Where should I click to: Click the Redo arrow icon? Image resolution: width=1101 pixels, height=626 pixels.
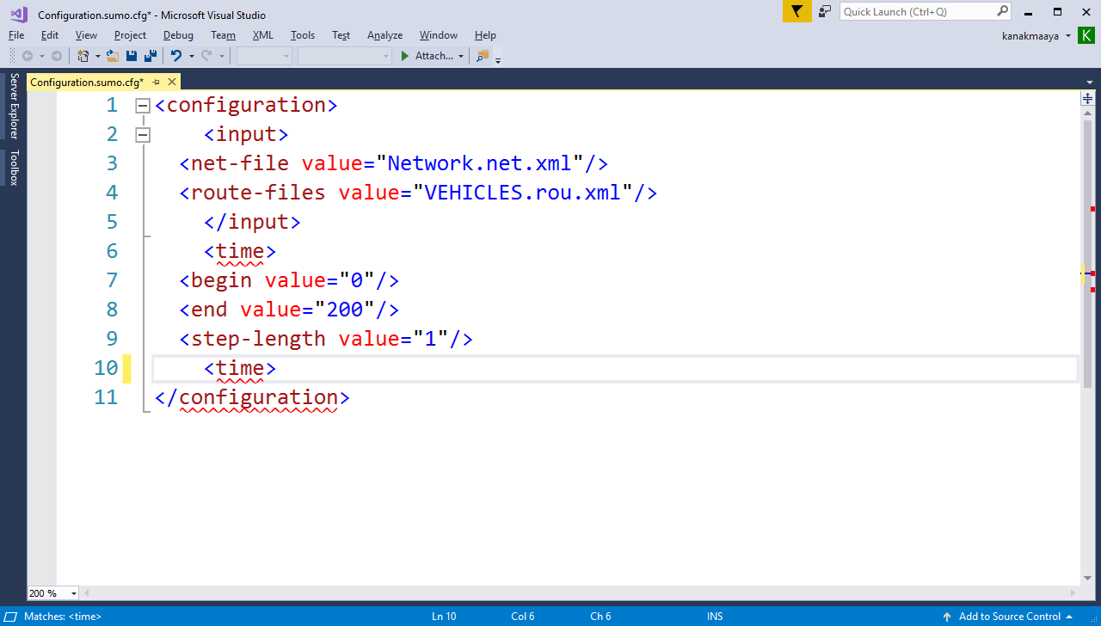[x=206, y=56]
